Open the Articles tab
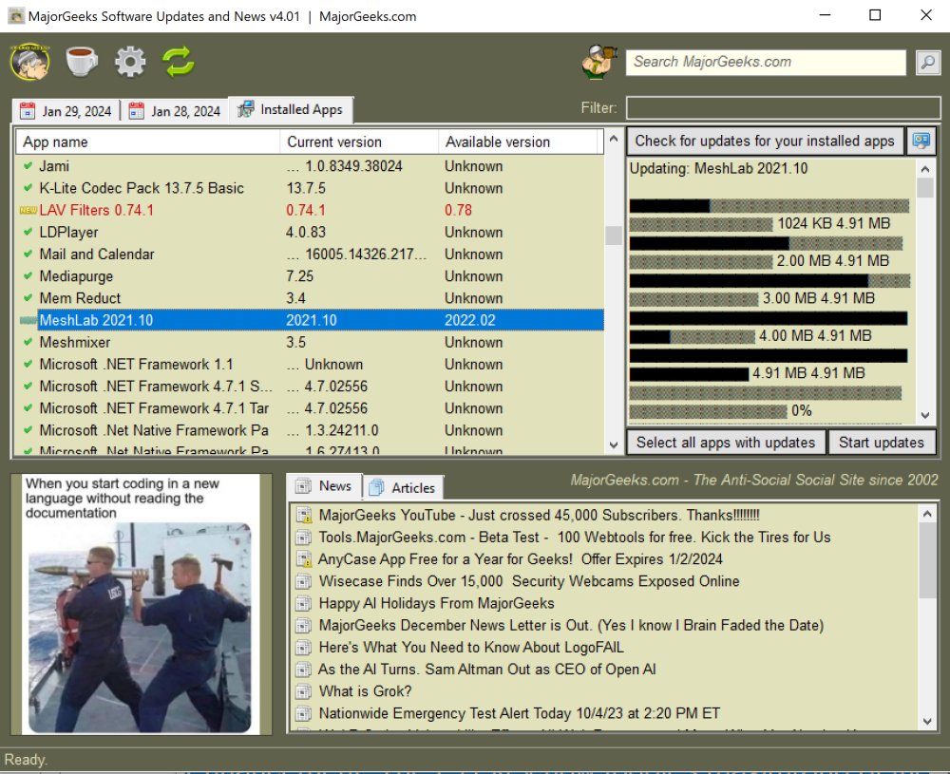The width and height of the screenshot is (950, 774). pos(404,487)
